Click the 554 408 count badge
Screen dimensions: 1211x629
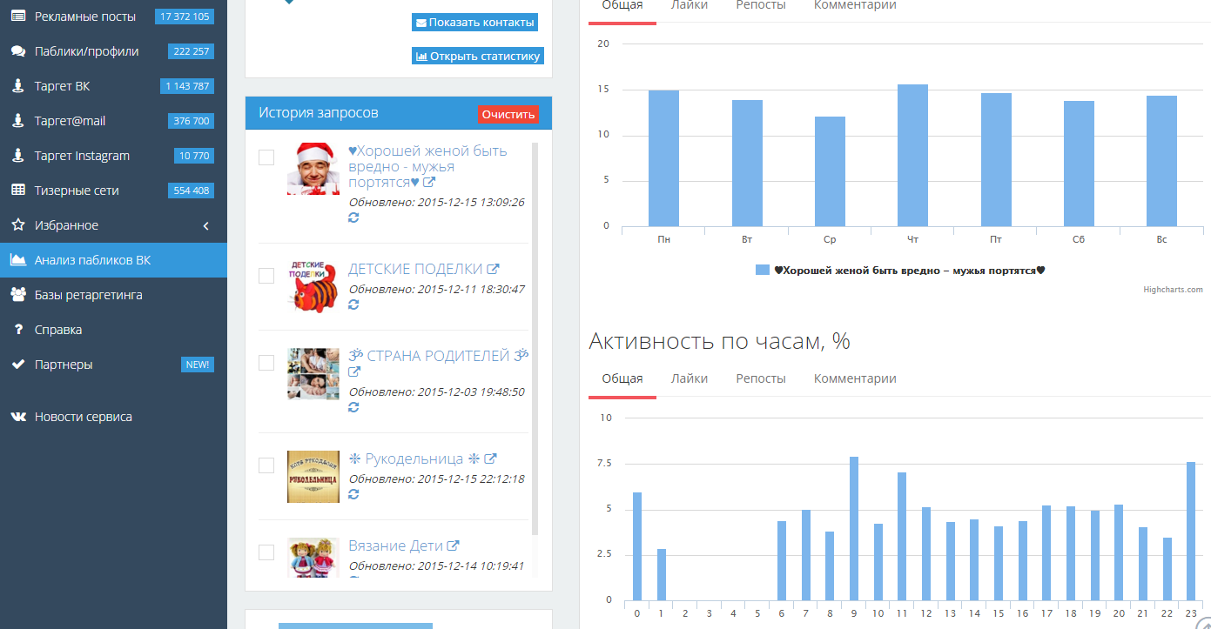point(192,191)
